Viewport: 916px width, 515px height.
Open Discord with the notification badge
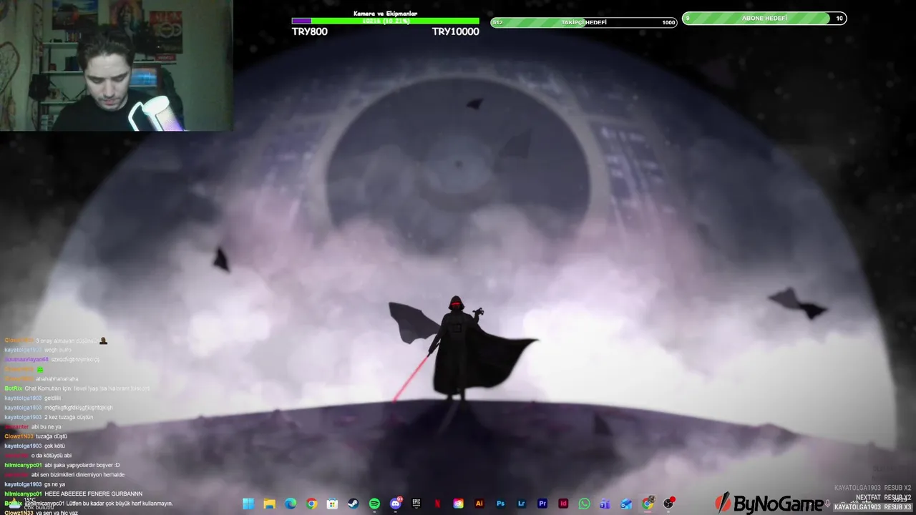click(396, 504)
